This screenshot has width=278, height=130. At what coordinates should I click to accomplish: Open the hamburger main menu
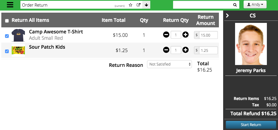pos(10,5)
